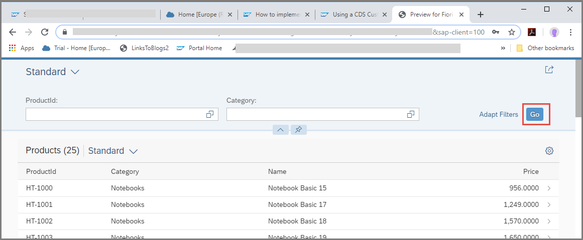
Task: Select the HT-1002 product row
Action: (288, 221)
